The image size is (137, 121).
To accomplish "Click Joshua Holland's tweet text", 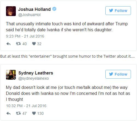I will click(x=67, y=27).
